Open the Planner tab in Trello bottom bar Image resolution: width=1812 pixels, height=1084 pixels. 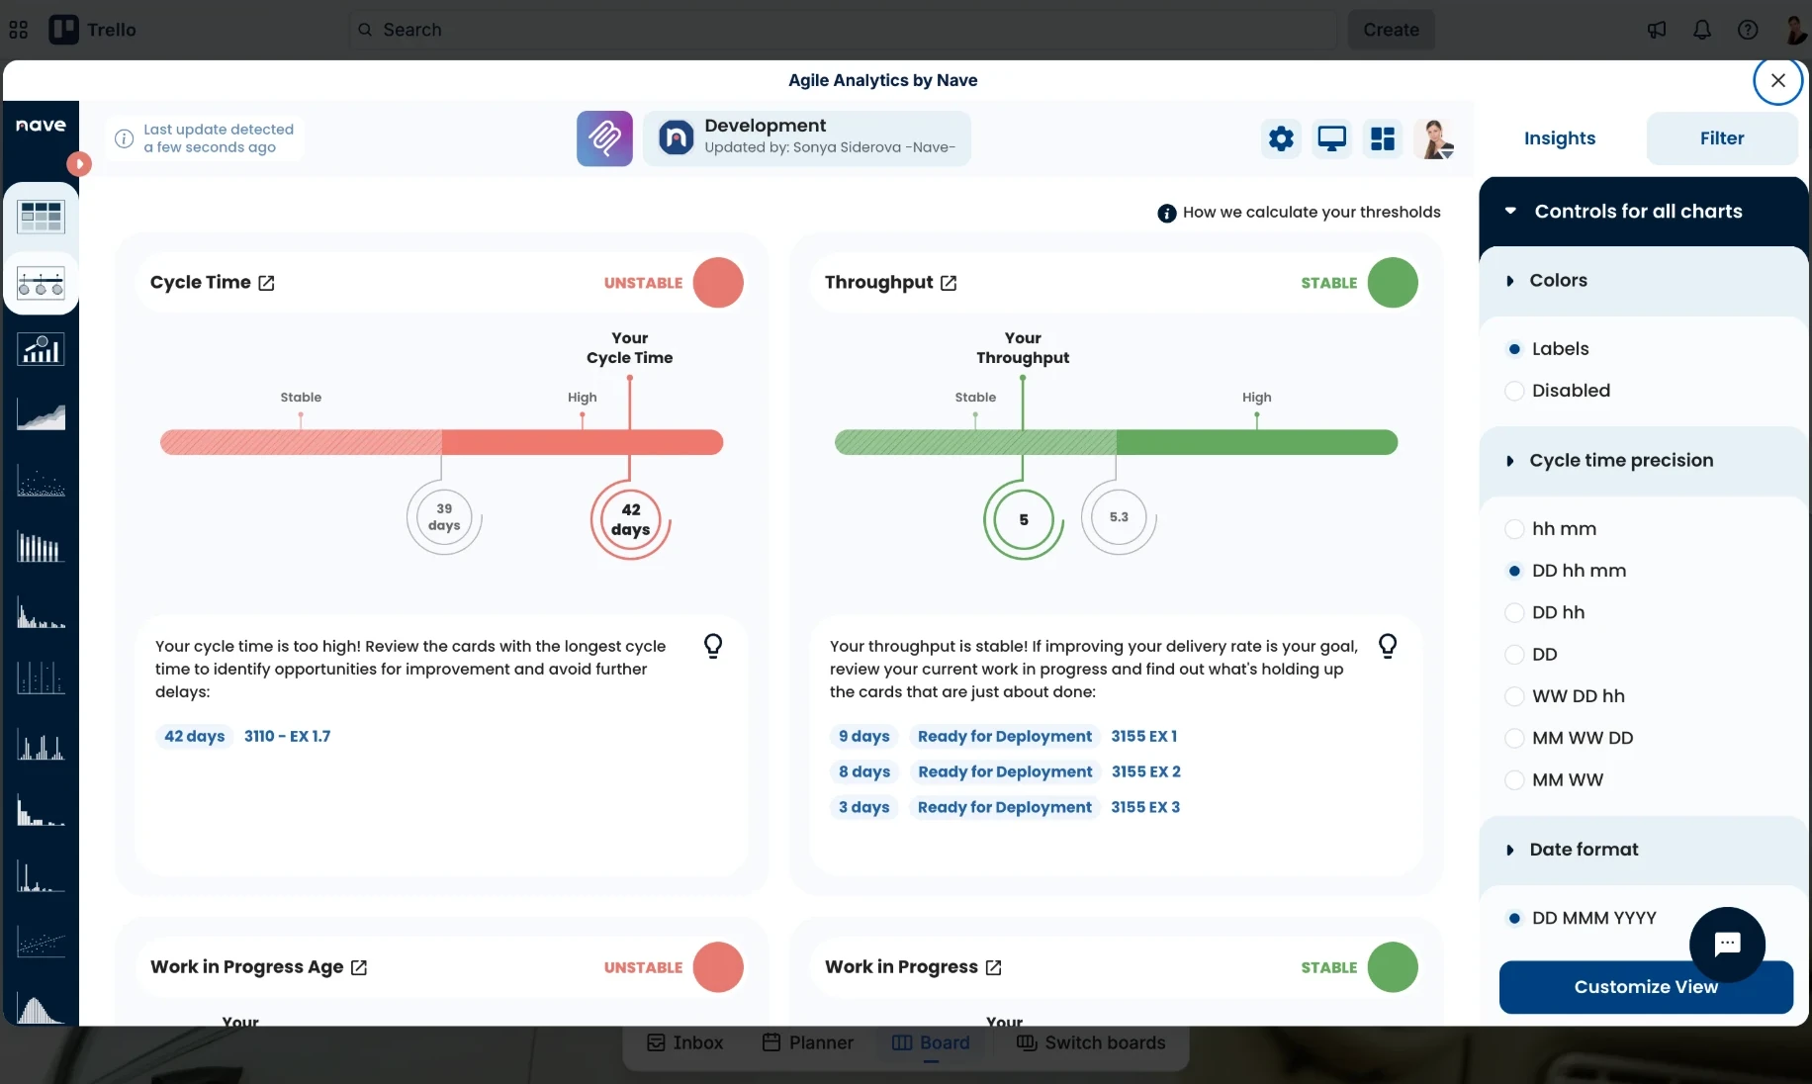808,1042
